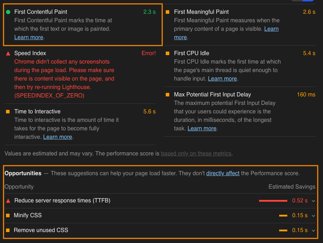Screen dimensions: 323x243
Task: Click the orange square beside Time to Interactive
Action: point(8,112)
